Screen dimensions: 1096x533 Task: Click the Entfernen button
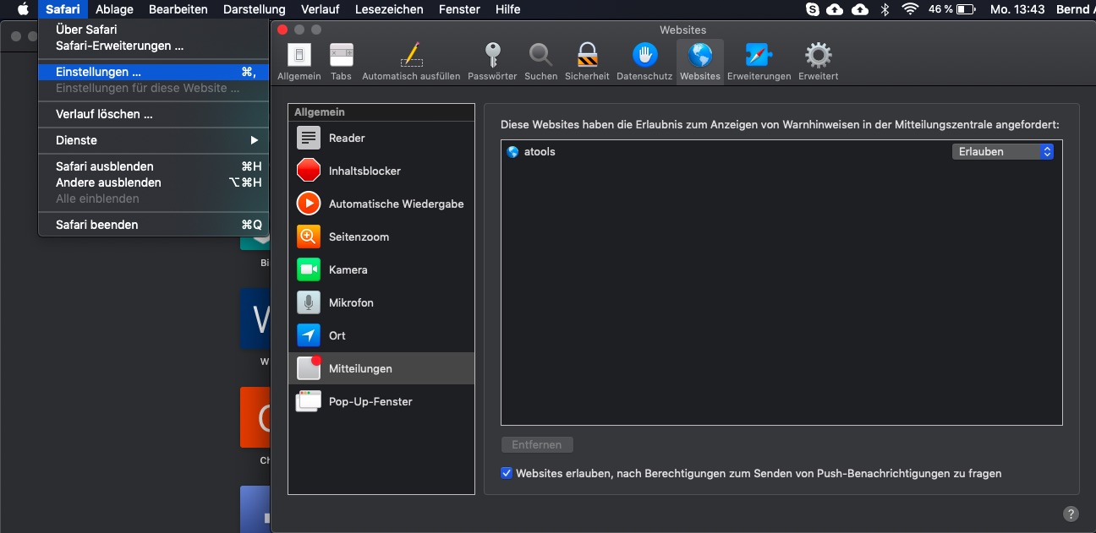click(x=537, y=444)
